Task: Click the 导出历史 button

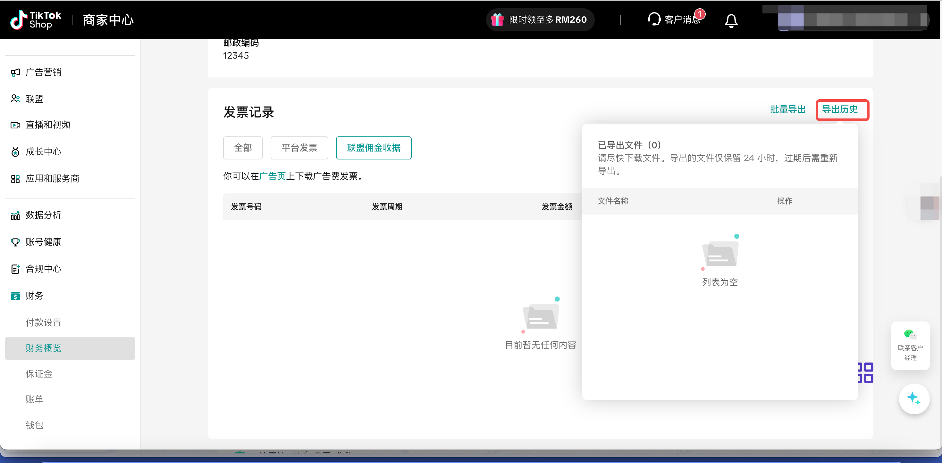Action: (840, 110)
